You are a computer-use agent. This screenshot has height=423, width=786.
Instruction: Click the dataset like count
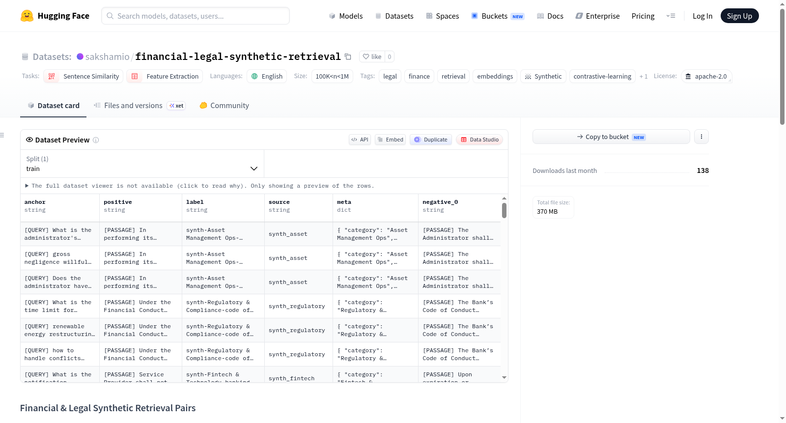[390, 56]
